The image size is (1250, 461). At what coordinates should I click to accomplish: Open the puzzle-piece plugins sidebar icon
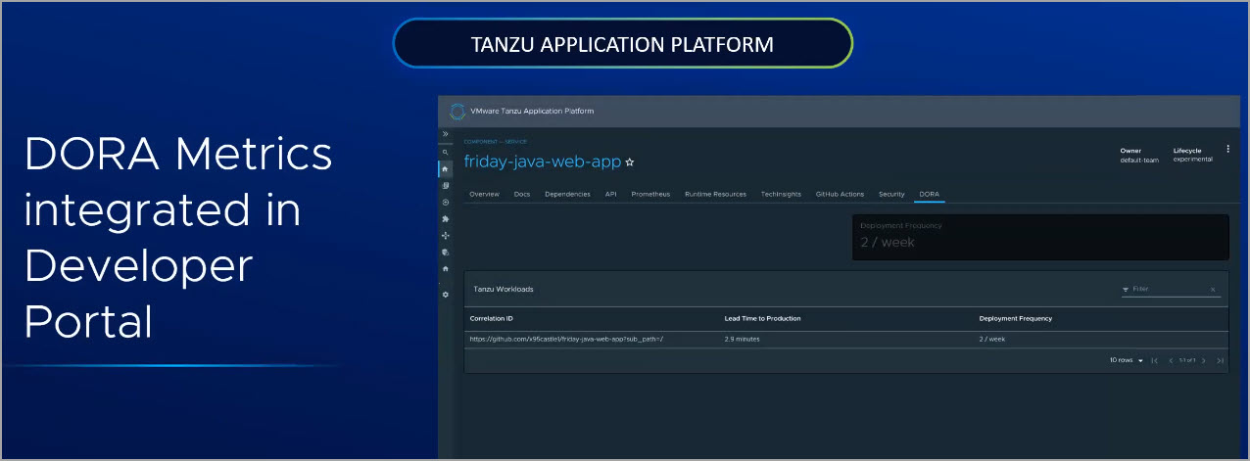tap(445, 218)
